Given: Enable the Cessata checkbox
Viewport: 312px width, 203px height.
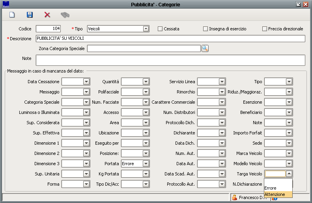Looking at the screenshot, I should (x=160, y=29).
